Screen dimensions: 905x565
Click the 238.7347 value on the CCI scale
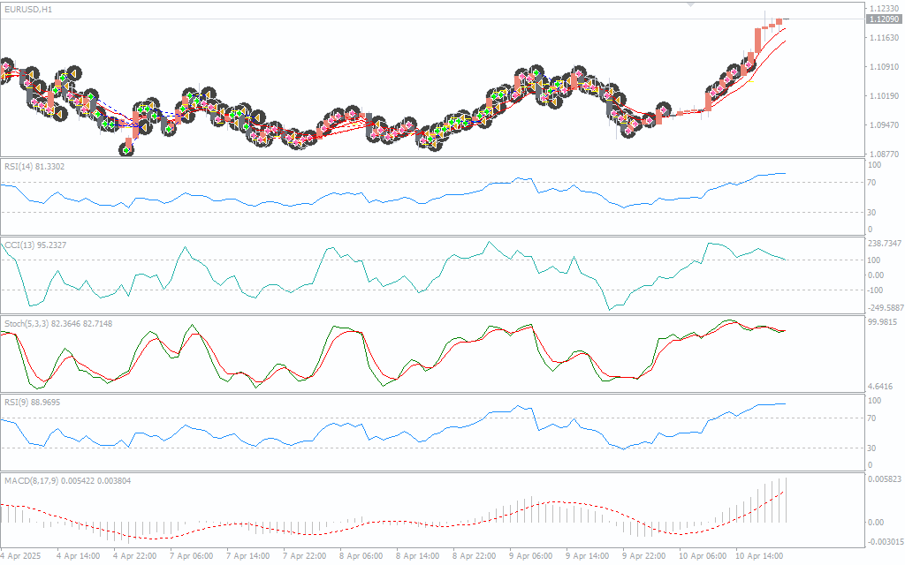885,244
